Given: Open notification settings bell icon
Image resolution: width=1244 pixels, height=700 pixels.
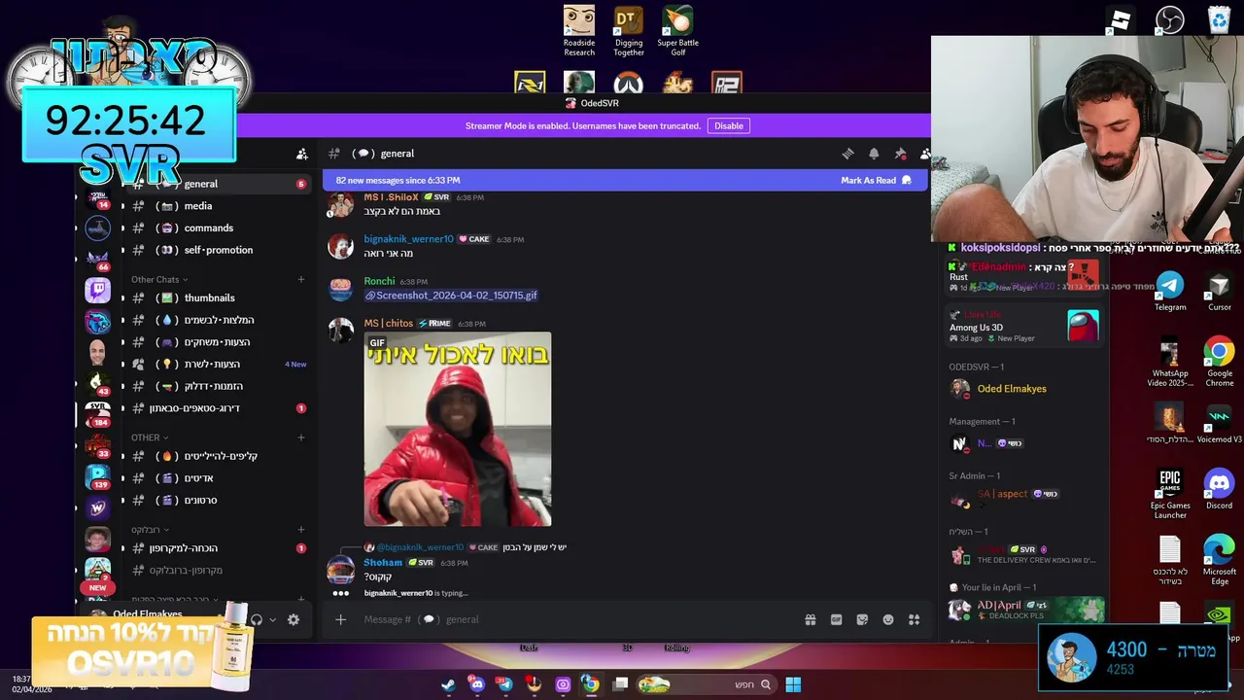Looking at the screenshot, I should click(874, 154).
